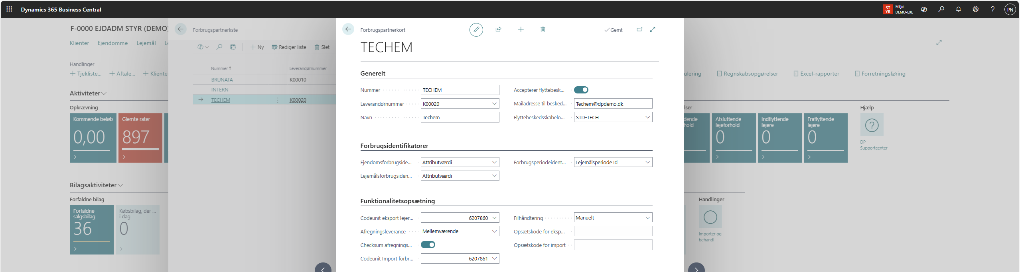Screen dimensions: 1020x272
Task: Open the Kommende beløb tile
Action: (93, 138)
